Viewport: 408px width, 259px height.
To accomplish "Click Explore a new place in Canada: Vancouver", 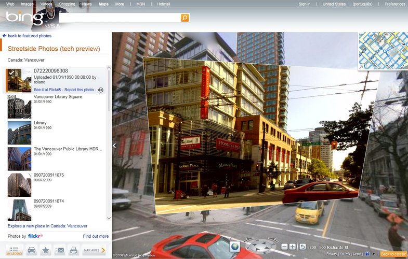I will 47,226.
